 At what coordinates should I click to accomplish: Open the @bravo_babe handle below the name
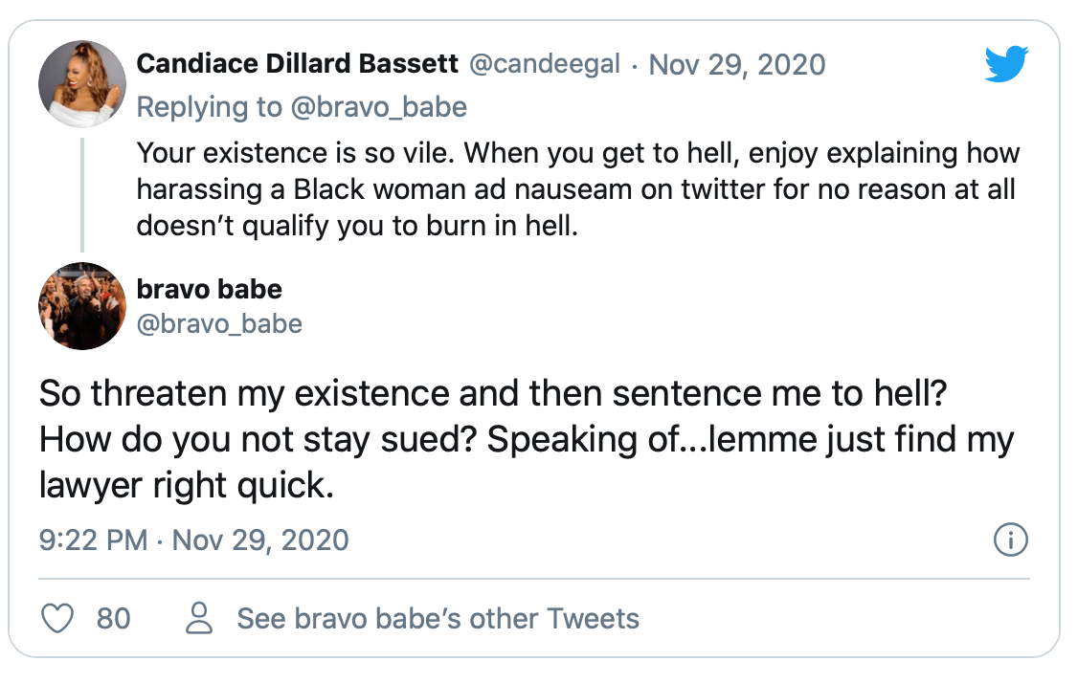click(219, 323)
